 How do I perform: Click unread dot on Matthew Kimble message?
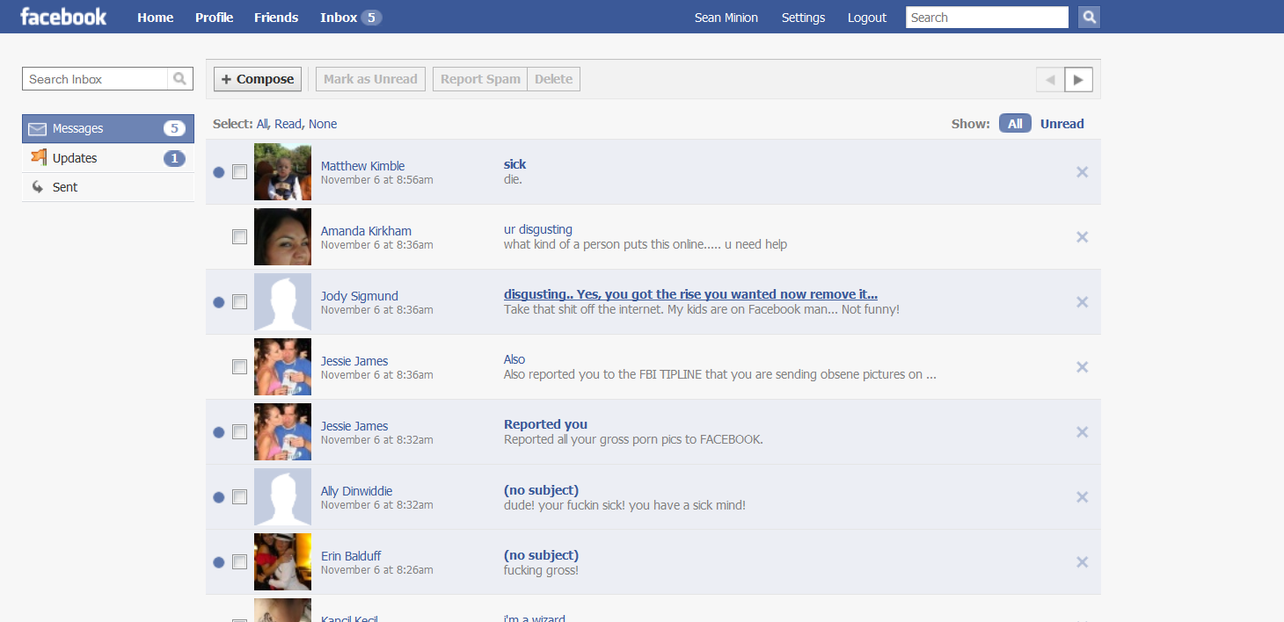tap(219, 172)
